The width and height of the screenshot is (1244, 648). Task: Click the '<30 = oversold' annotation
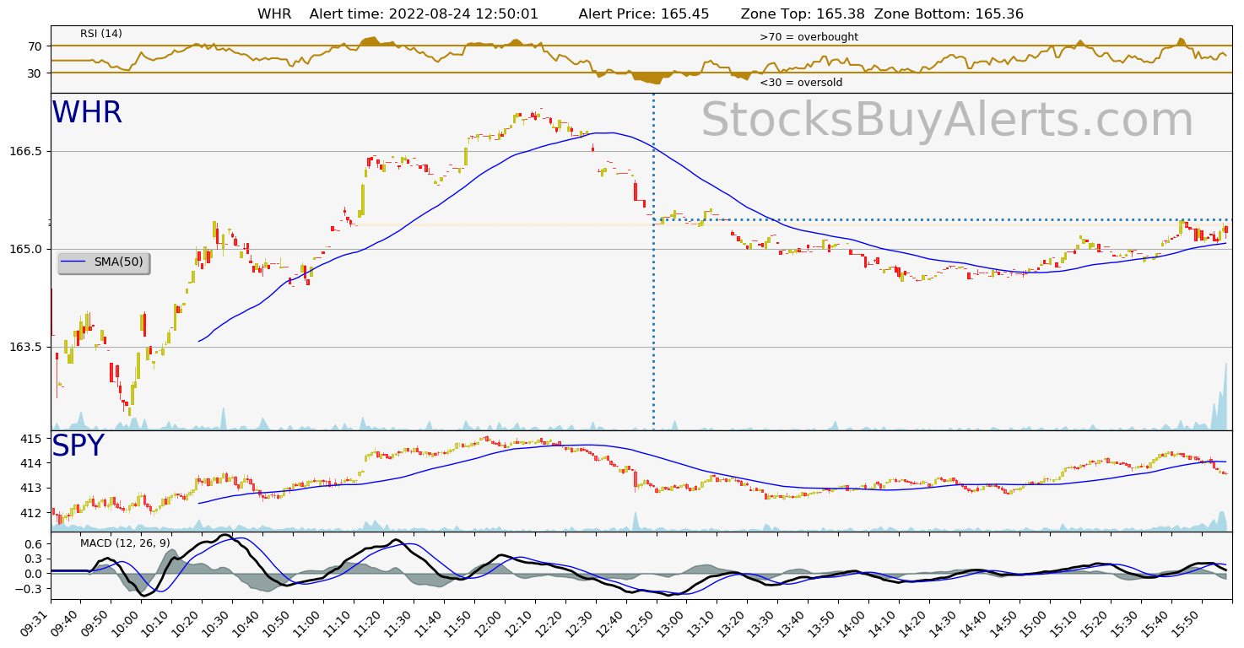801,83
